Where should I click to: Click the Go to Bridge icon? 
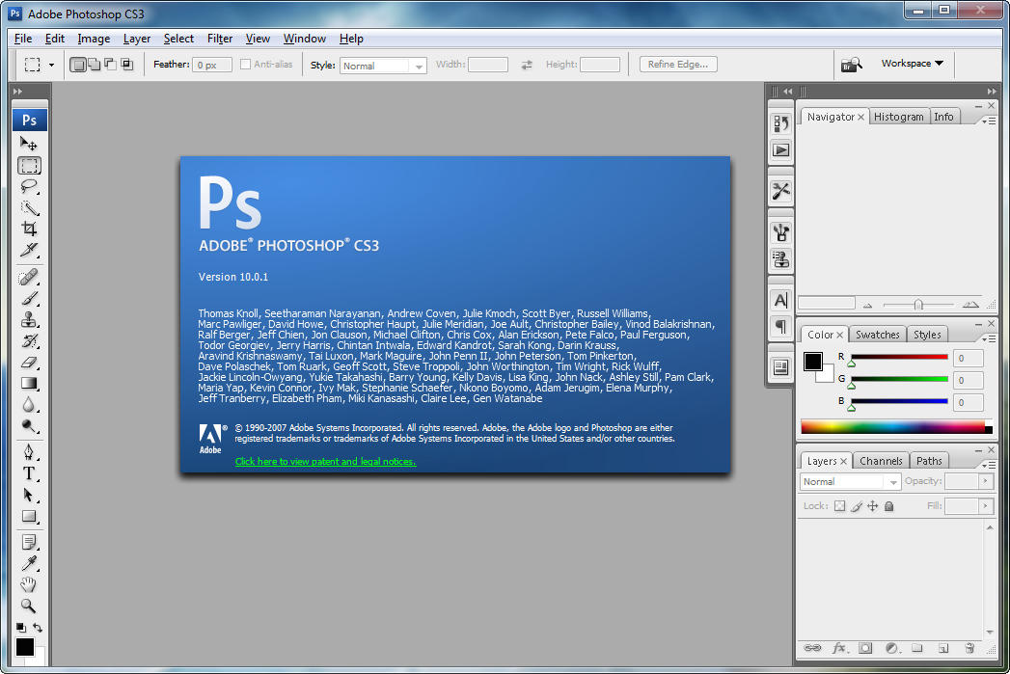click(x=851, y=65)
